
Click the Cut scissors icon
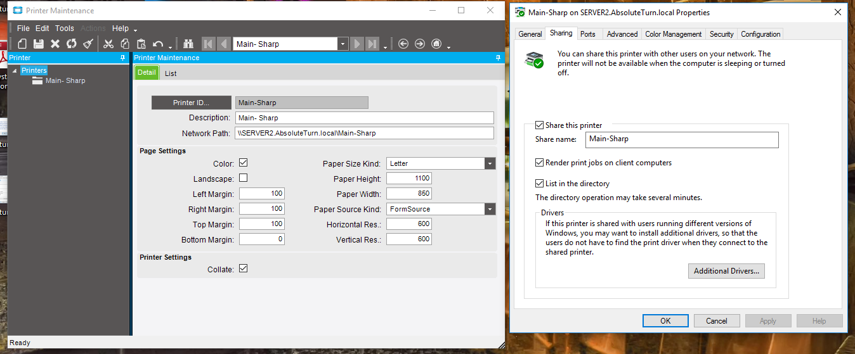pyautogui.click(x=108, y=44)
